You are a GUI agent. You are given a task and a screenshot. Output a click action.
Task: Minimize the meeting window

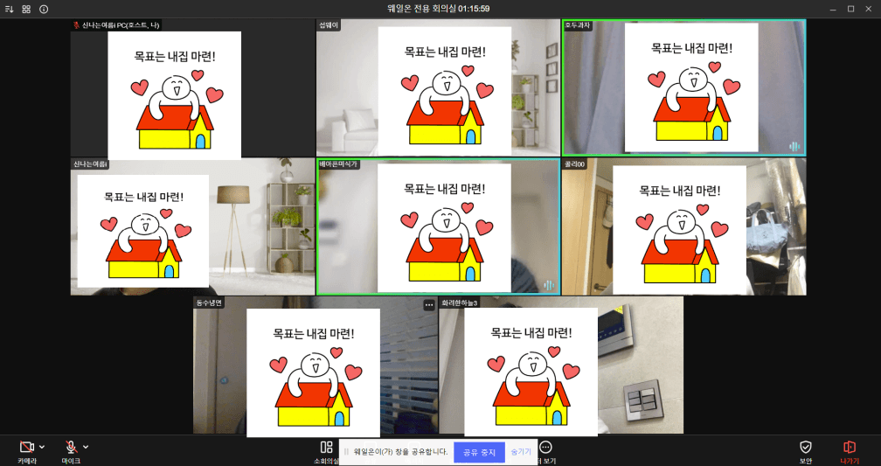click(833, 9)
